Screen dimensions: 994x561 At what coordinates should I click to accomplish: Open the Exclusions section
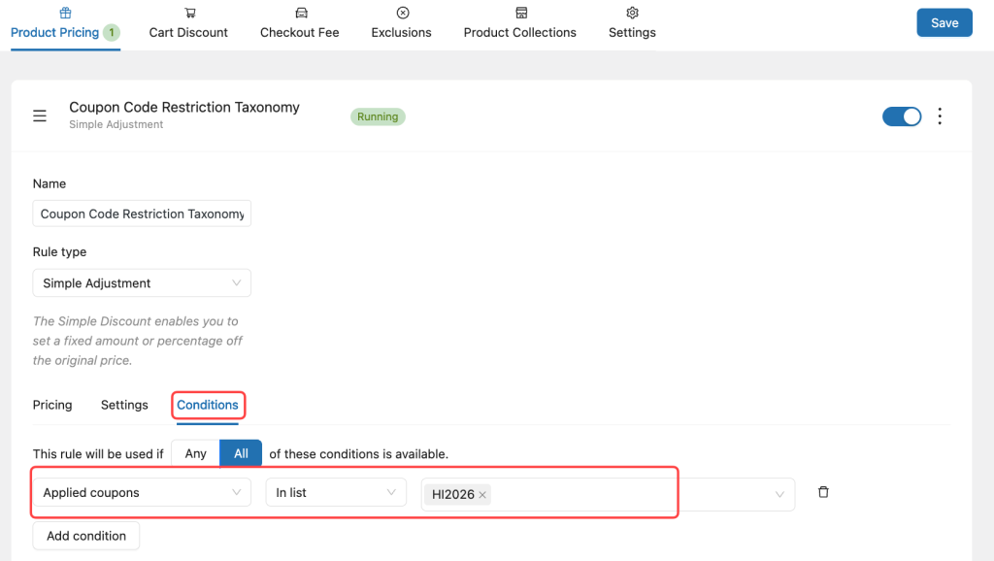tap(401, 22)
